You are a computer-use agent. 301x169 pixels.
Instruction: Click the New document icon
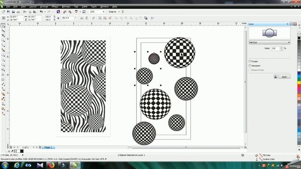click(x=3, y=12)
